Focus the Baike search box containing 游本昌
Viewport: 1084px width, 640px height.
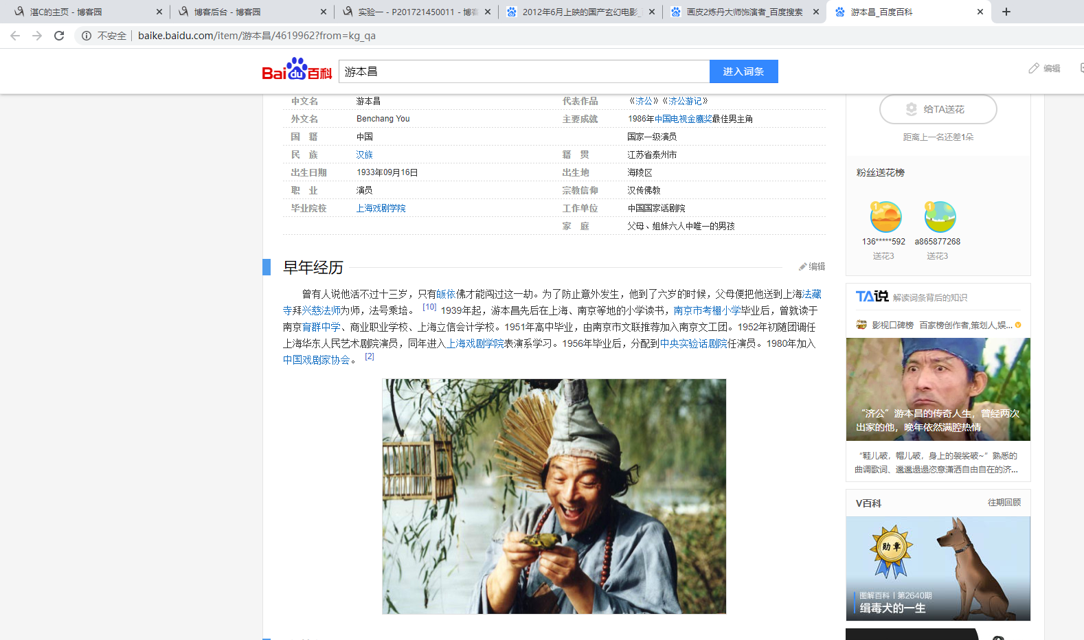click(524, 71)
